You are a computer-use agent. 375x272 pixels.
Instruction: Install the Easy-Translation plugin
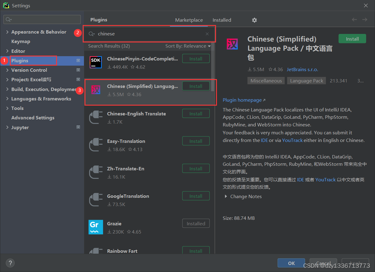[196, 141]
